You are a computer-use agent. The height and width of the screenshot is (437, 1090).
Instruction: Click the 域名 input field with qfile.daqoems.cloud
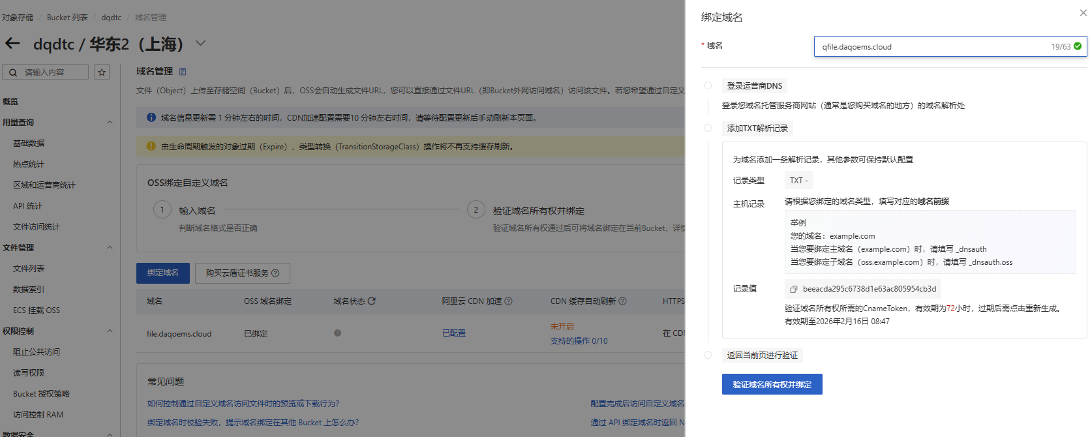coord(933,47)
